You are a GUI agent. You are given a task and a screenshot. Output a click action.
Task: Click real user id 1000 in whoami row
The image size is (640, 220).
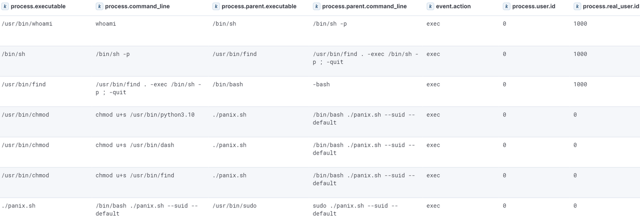580,24
